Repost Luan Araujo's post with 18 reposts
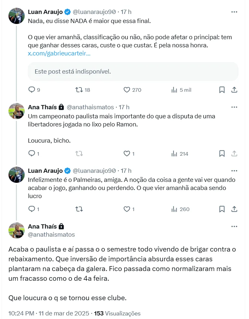This screenshot has width=249, height=319. (x=79, y=90)
